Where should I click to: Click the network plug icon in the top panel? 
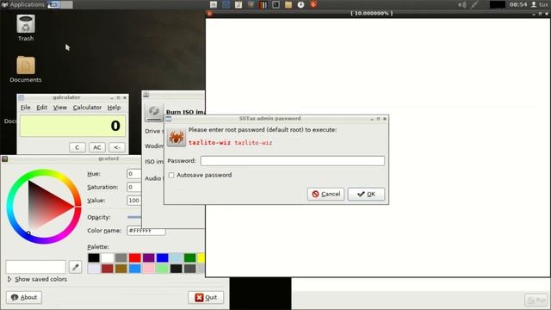click(x=474, y=4)
